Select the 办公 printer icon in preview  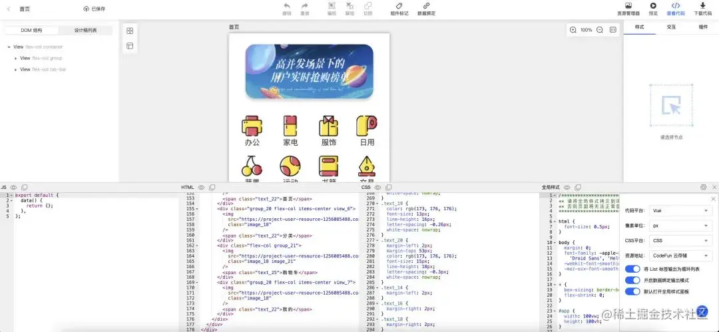(252, 126)
